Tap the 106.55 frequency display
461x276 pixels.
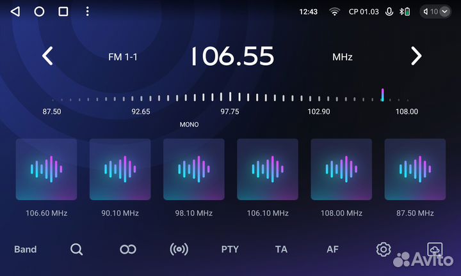232,56
